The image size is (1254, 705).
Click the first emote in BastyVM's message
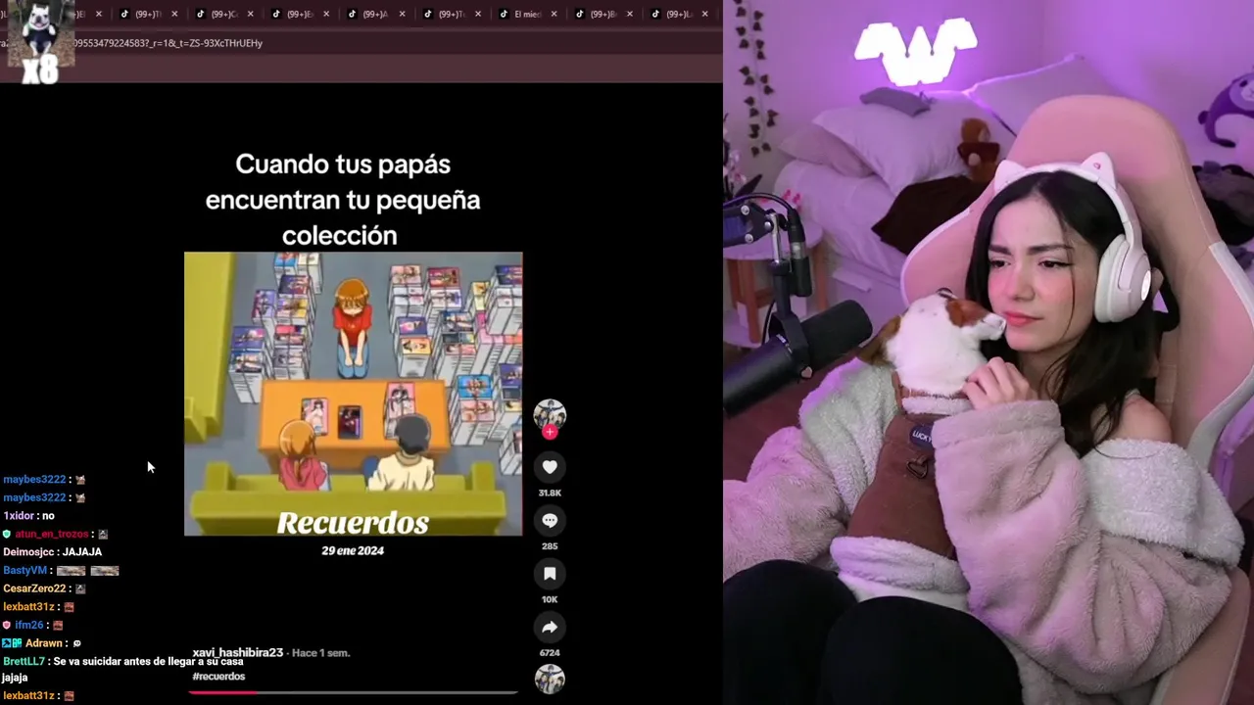[x=72, y=571]
